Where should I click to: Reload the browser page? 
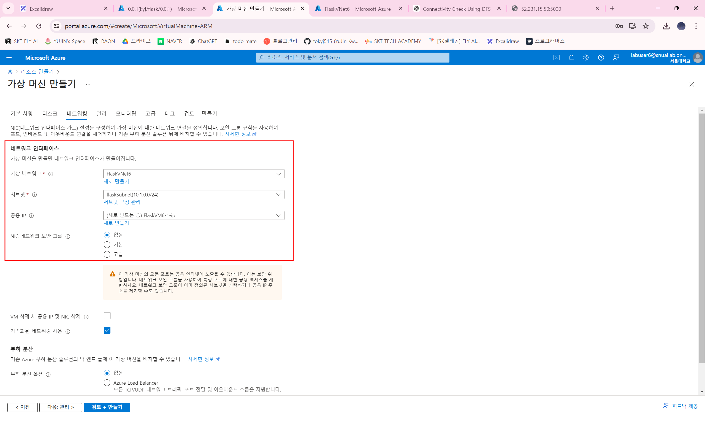[x=39, y=26]
